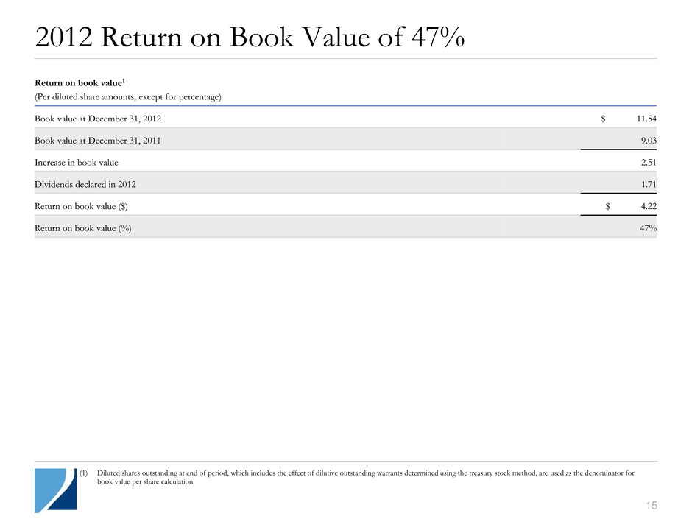Click the page number 15
Image resolution: width=692 pixels, height=519 pixels.
[650, 505]
